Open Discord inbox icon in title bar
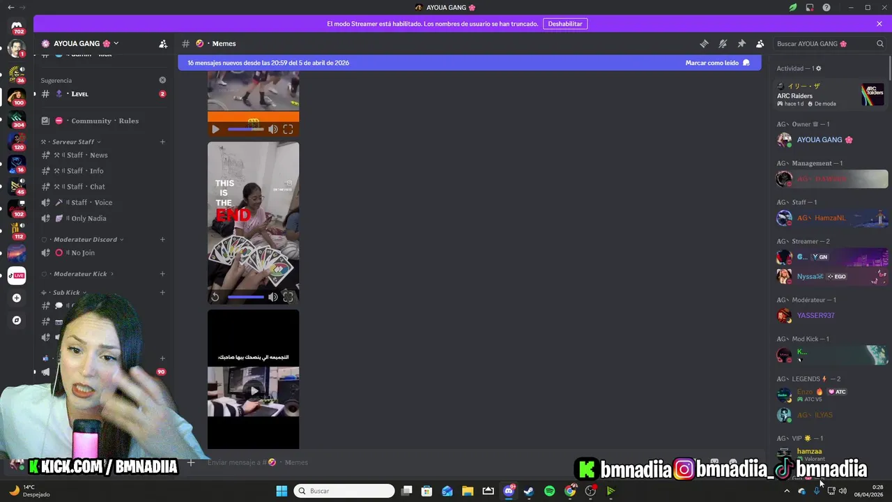This screenshot has height=502, width=892. pyautogui.click(x=810, y=8)
